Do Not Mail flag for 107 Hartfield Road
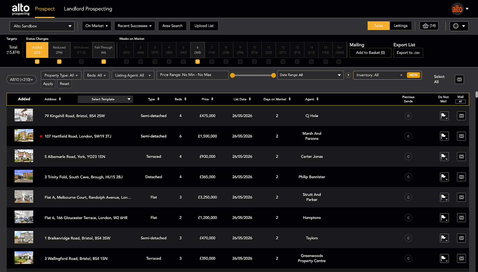Image resolution: width=478 pixels, height=272 pixels. (x=444, y=136)
